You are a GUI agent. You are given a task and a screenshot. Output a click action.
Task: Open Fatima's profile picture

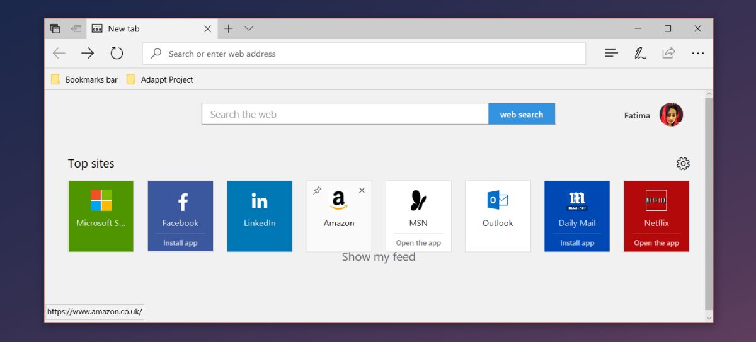671,115
